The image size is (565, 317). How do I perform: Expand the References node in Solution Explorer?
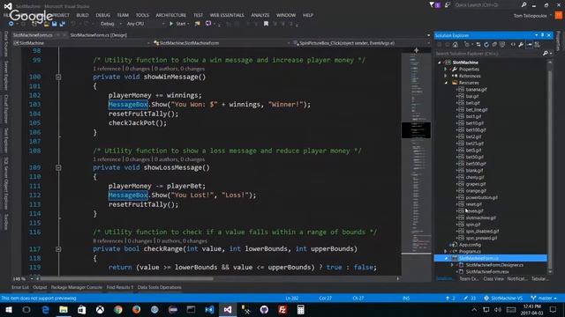(x=446, y=76)
